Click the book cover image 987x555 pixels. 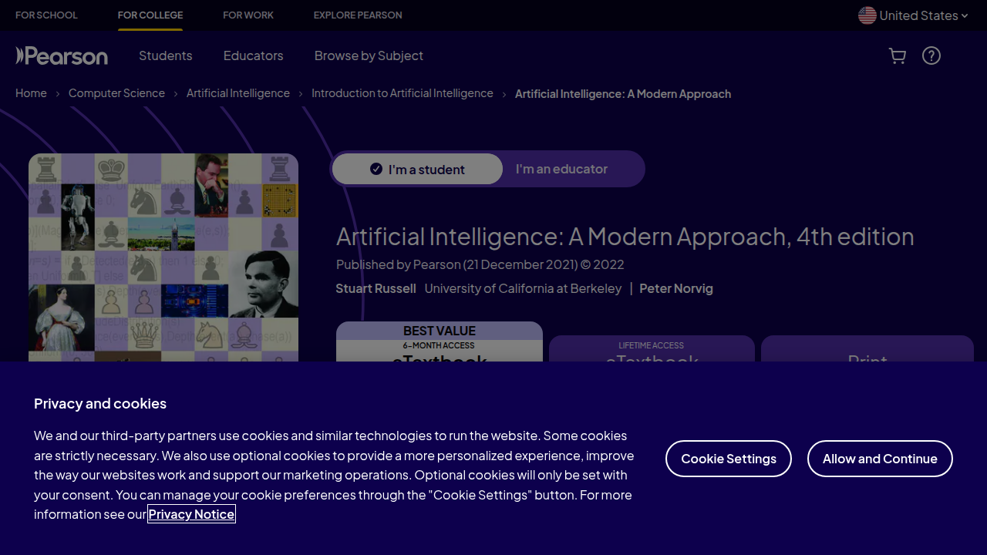tap(163, 257)
